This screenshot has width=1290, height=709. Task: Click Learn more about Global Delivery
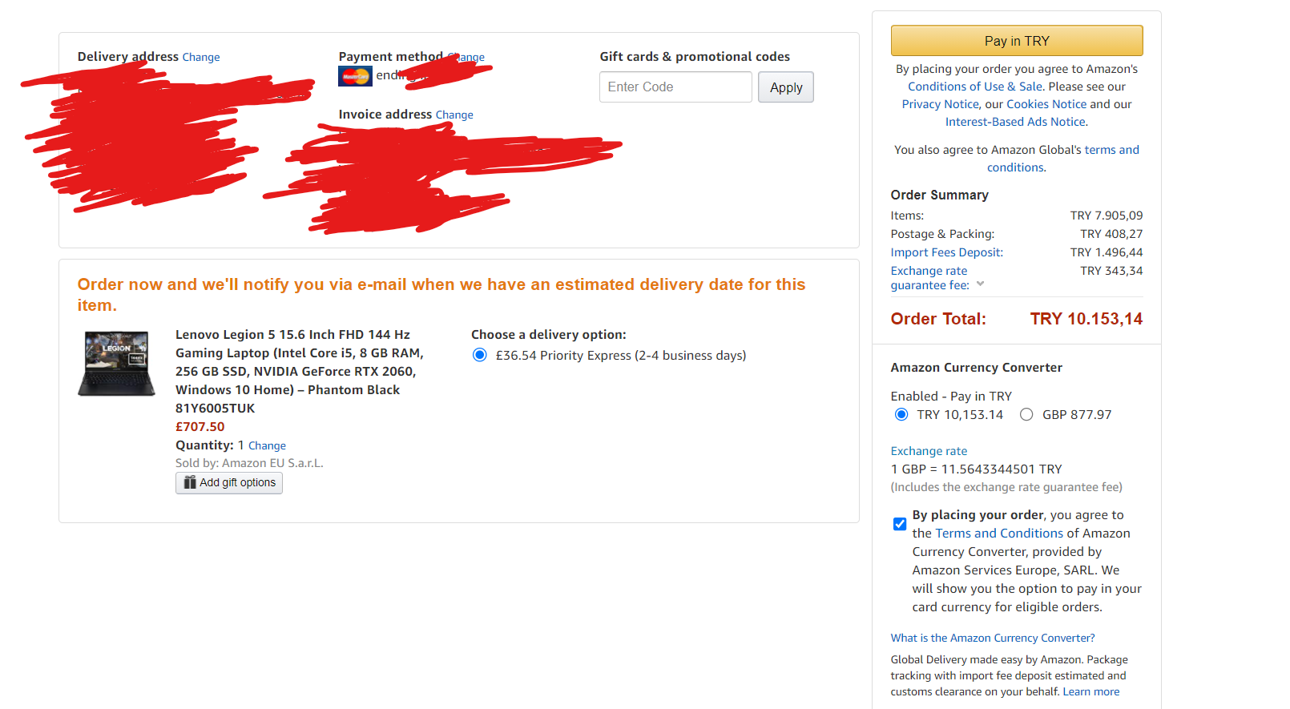[x=1091, y=691]
